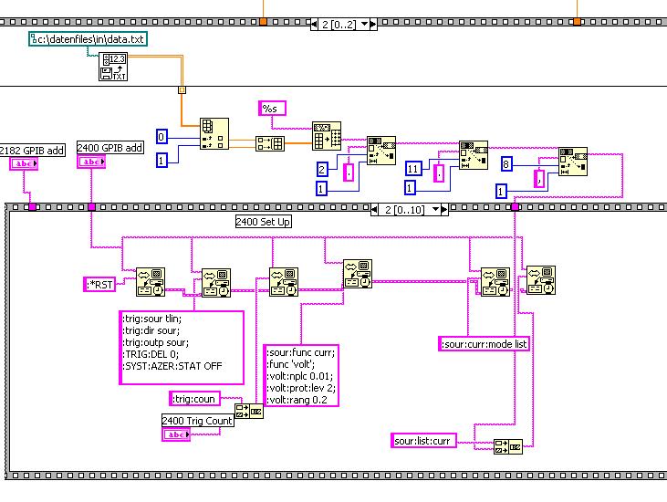The image size is (667, 502).
Task: Click comma string constant beside constant 8
Action: [x=539, y=178]
